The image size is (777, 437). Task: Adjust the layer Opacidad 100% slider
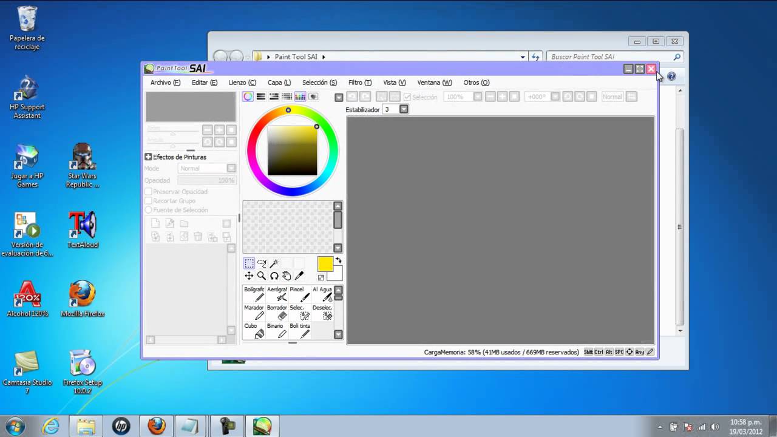pyautogui.click(x=206, y=180)
